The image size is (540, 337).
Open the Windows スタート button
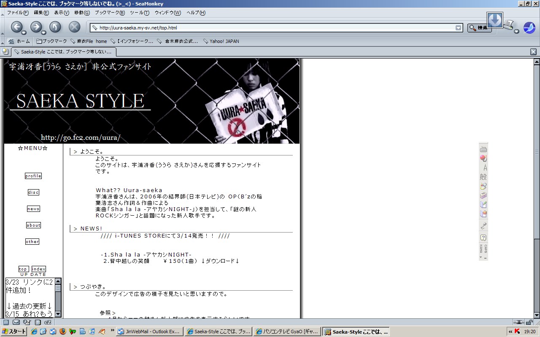pos(13,332)
